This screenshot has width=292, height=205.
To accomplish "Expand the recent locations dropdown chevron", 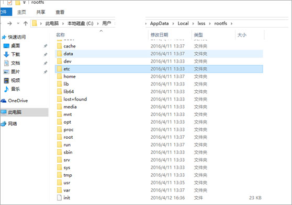I will click(x=18, y=23).
